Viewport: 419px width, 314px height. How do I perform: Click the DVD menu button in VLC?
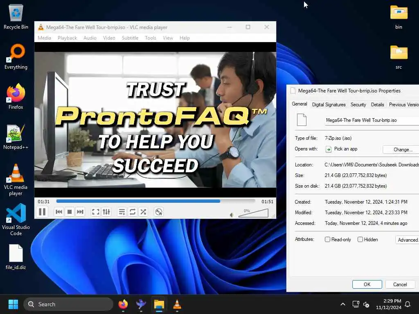click(x=159, y=212)
